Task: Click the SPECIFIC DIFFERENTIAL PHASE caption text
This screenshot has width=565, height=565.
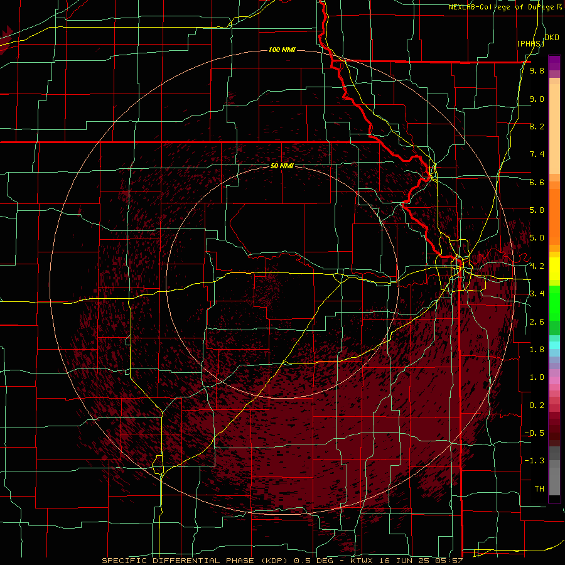Action: 178,561
